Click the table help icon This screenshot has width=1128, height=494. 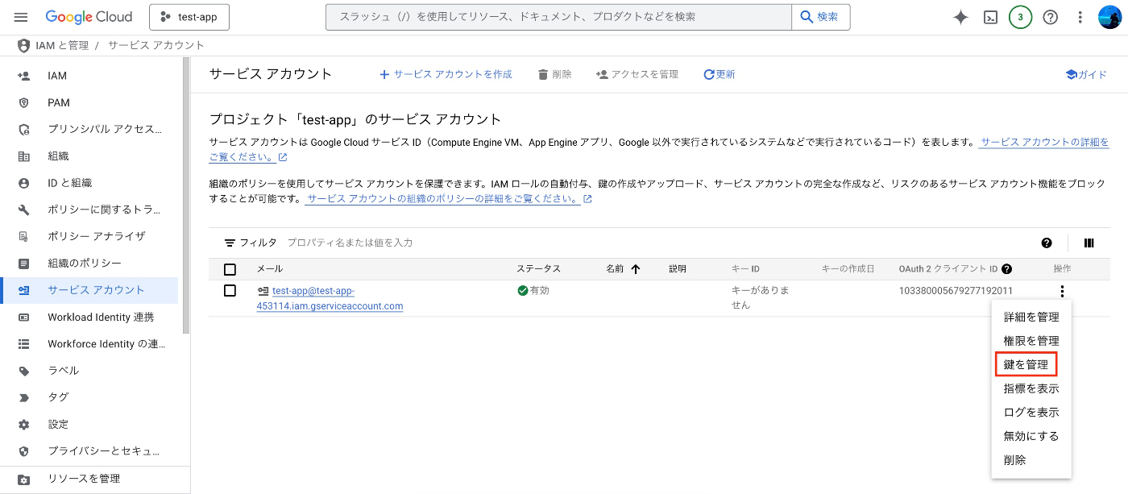coord(1047,243)
